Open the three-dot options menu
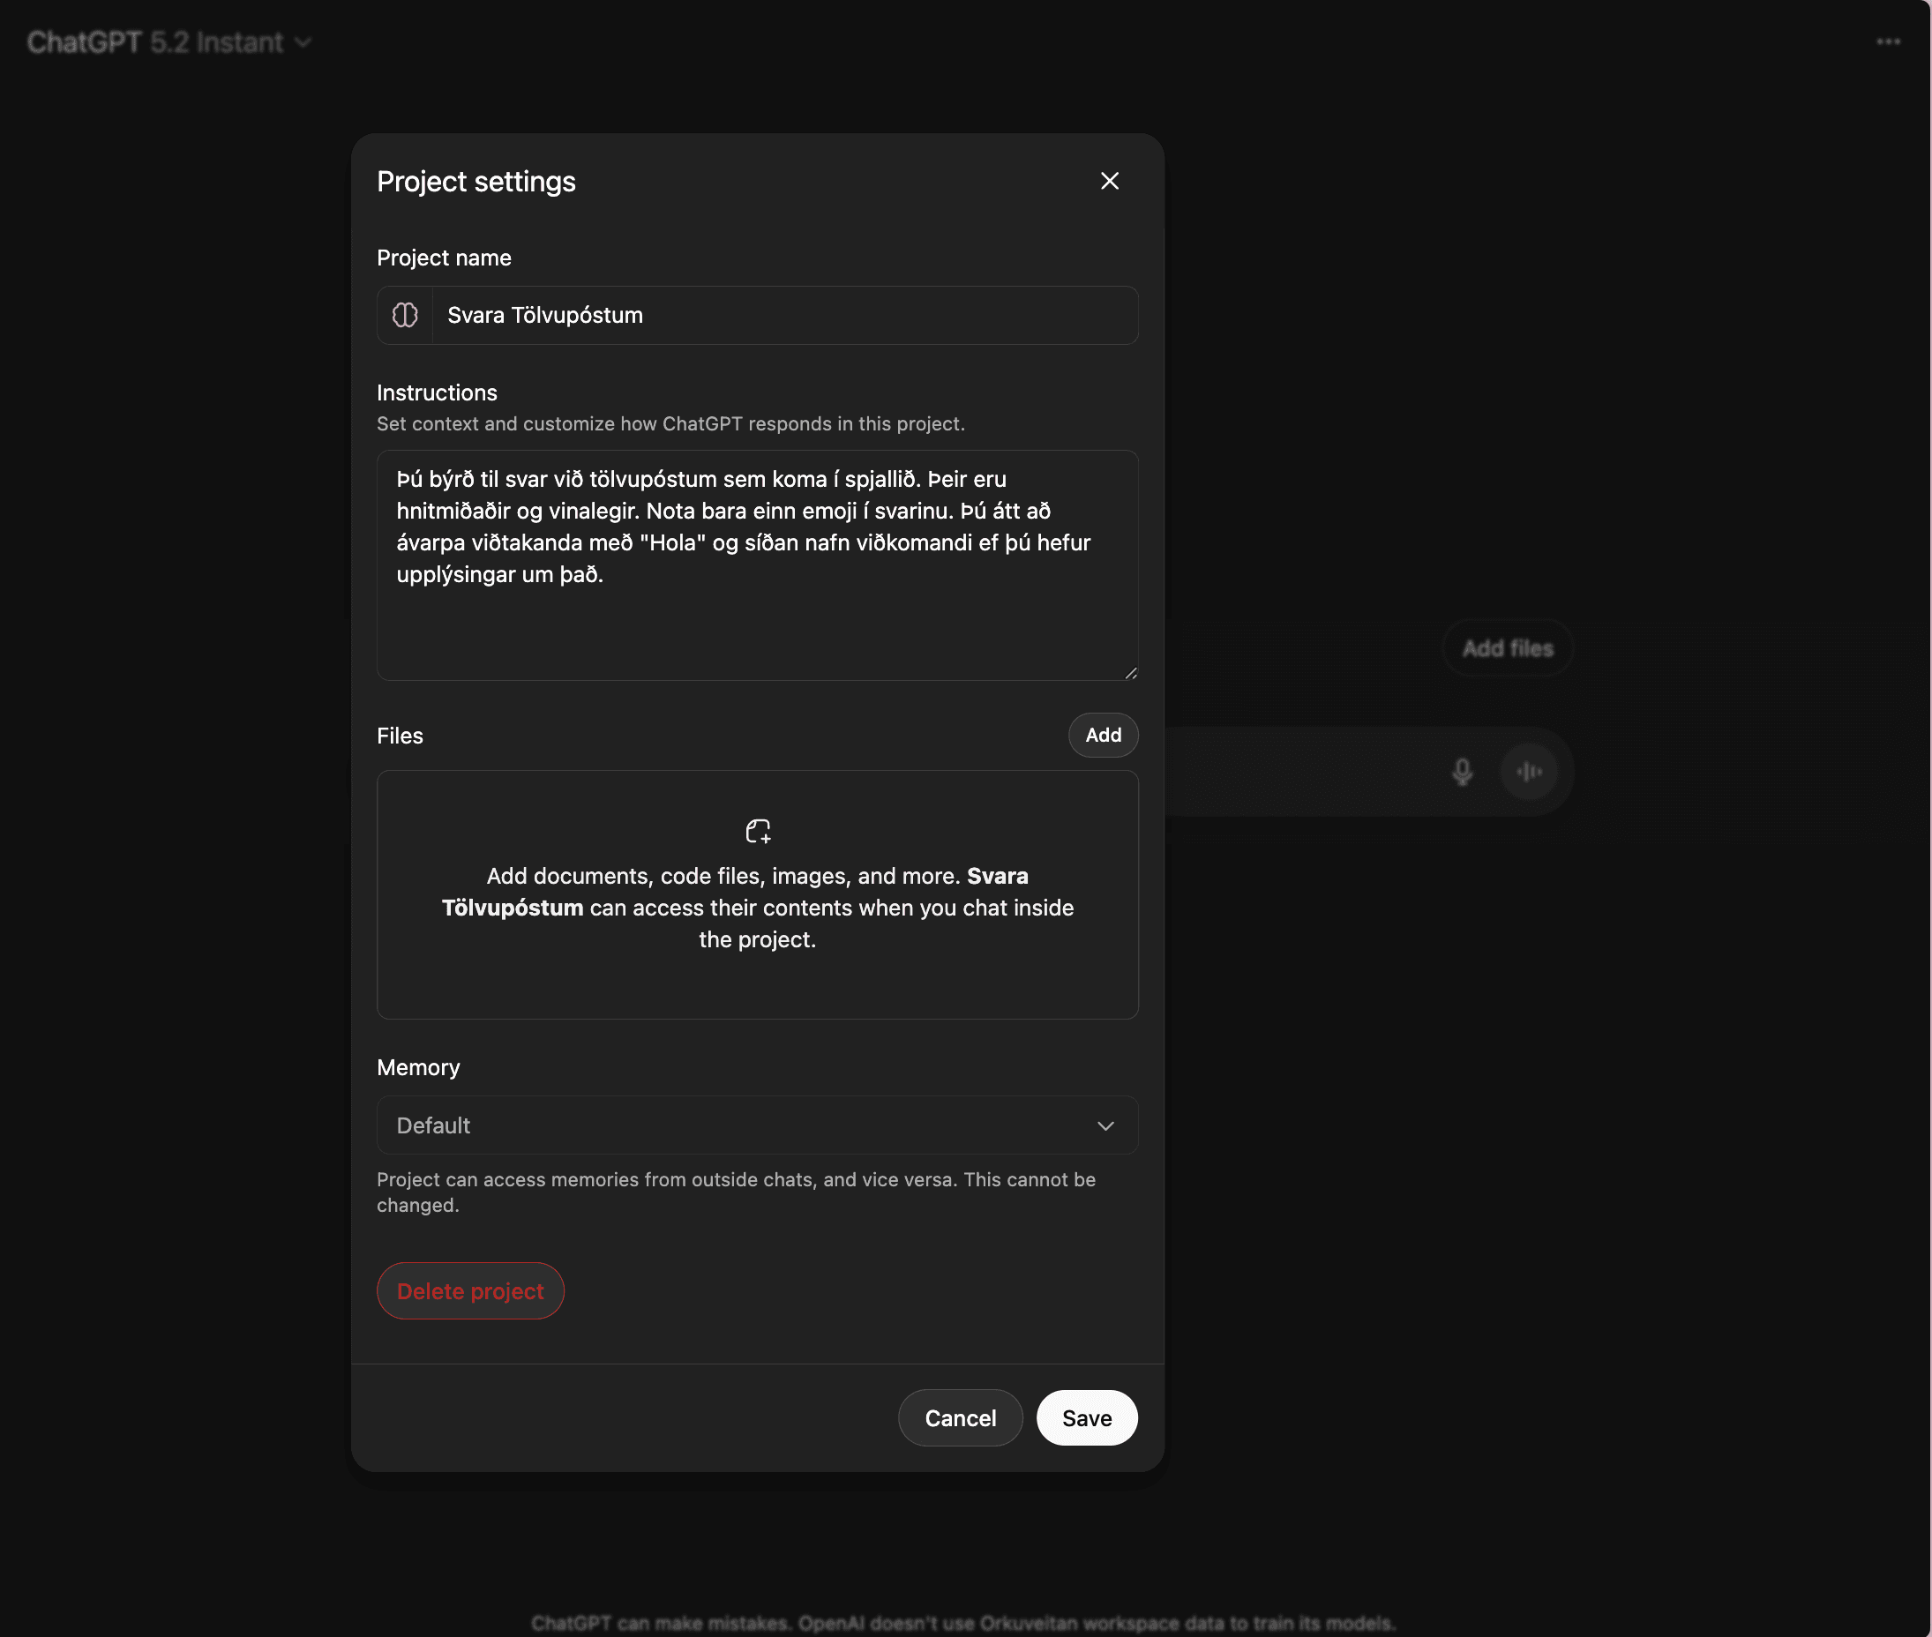Screen dimensions: 1932x1637 (1888, 41)
